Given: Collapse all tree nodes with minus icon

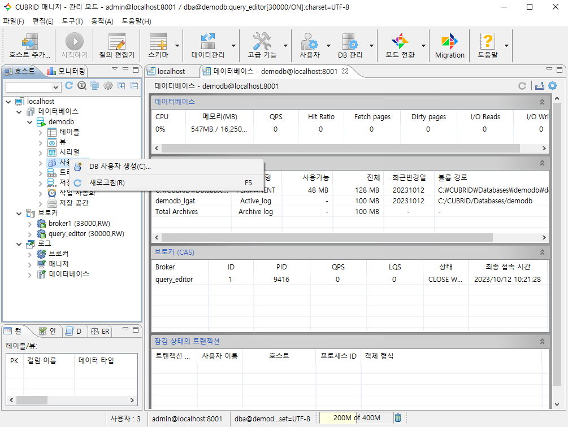Looking at the screenshot, I should tap(135, 86).
